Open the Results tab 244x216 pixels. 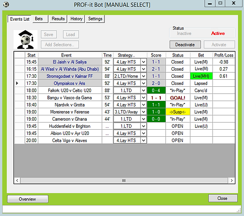click(58, 19)
